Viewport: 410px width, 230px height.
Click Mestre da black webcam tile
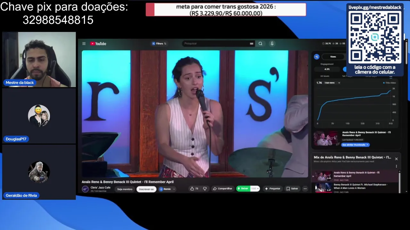39,59
